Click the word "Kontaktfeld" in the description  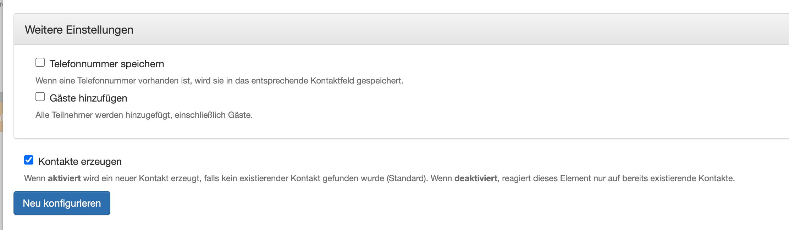pyautogui.click(x=332, y=81)
